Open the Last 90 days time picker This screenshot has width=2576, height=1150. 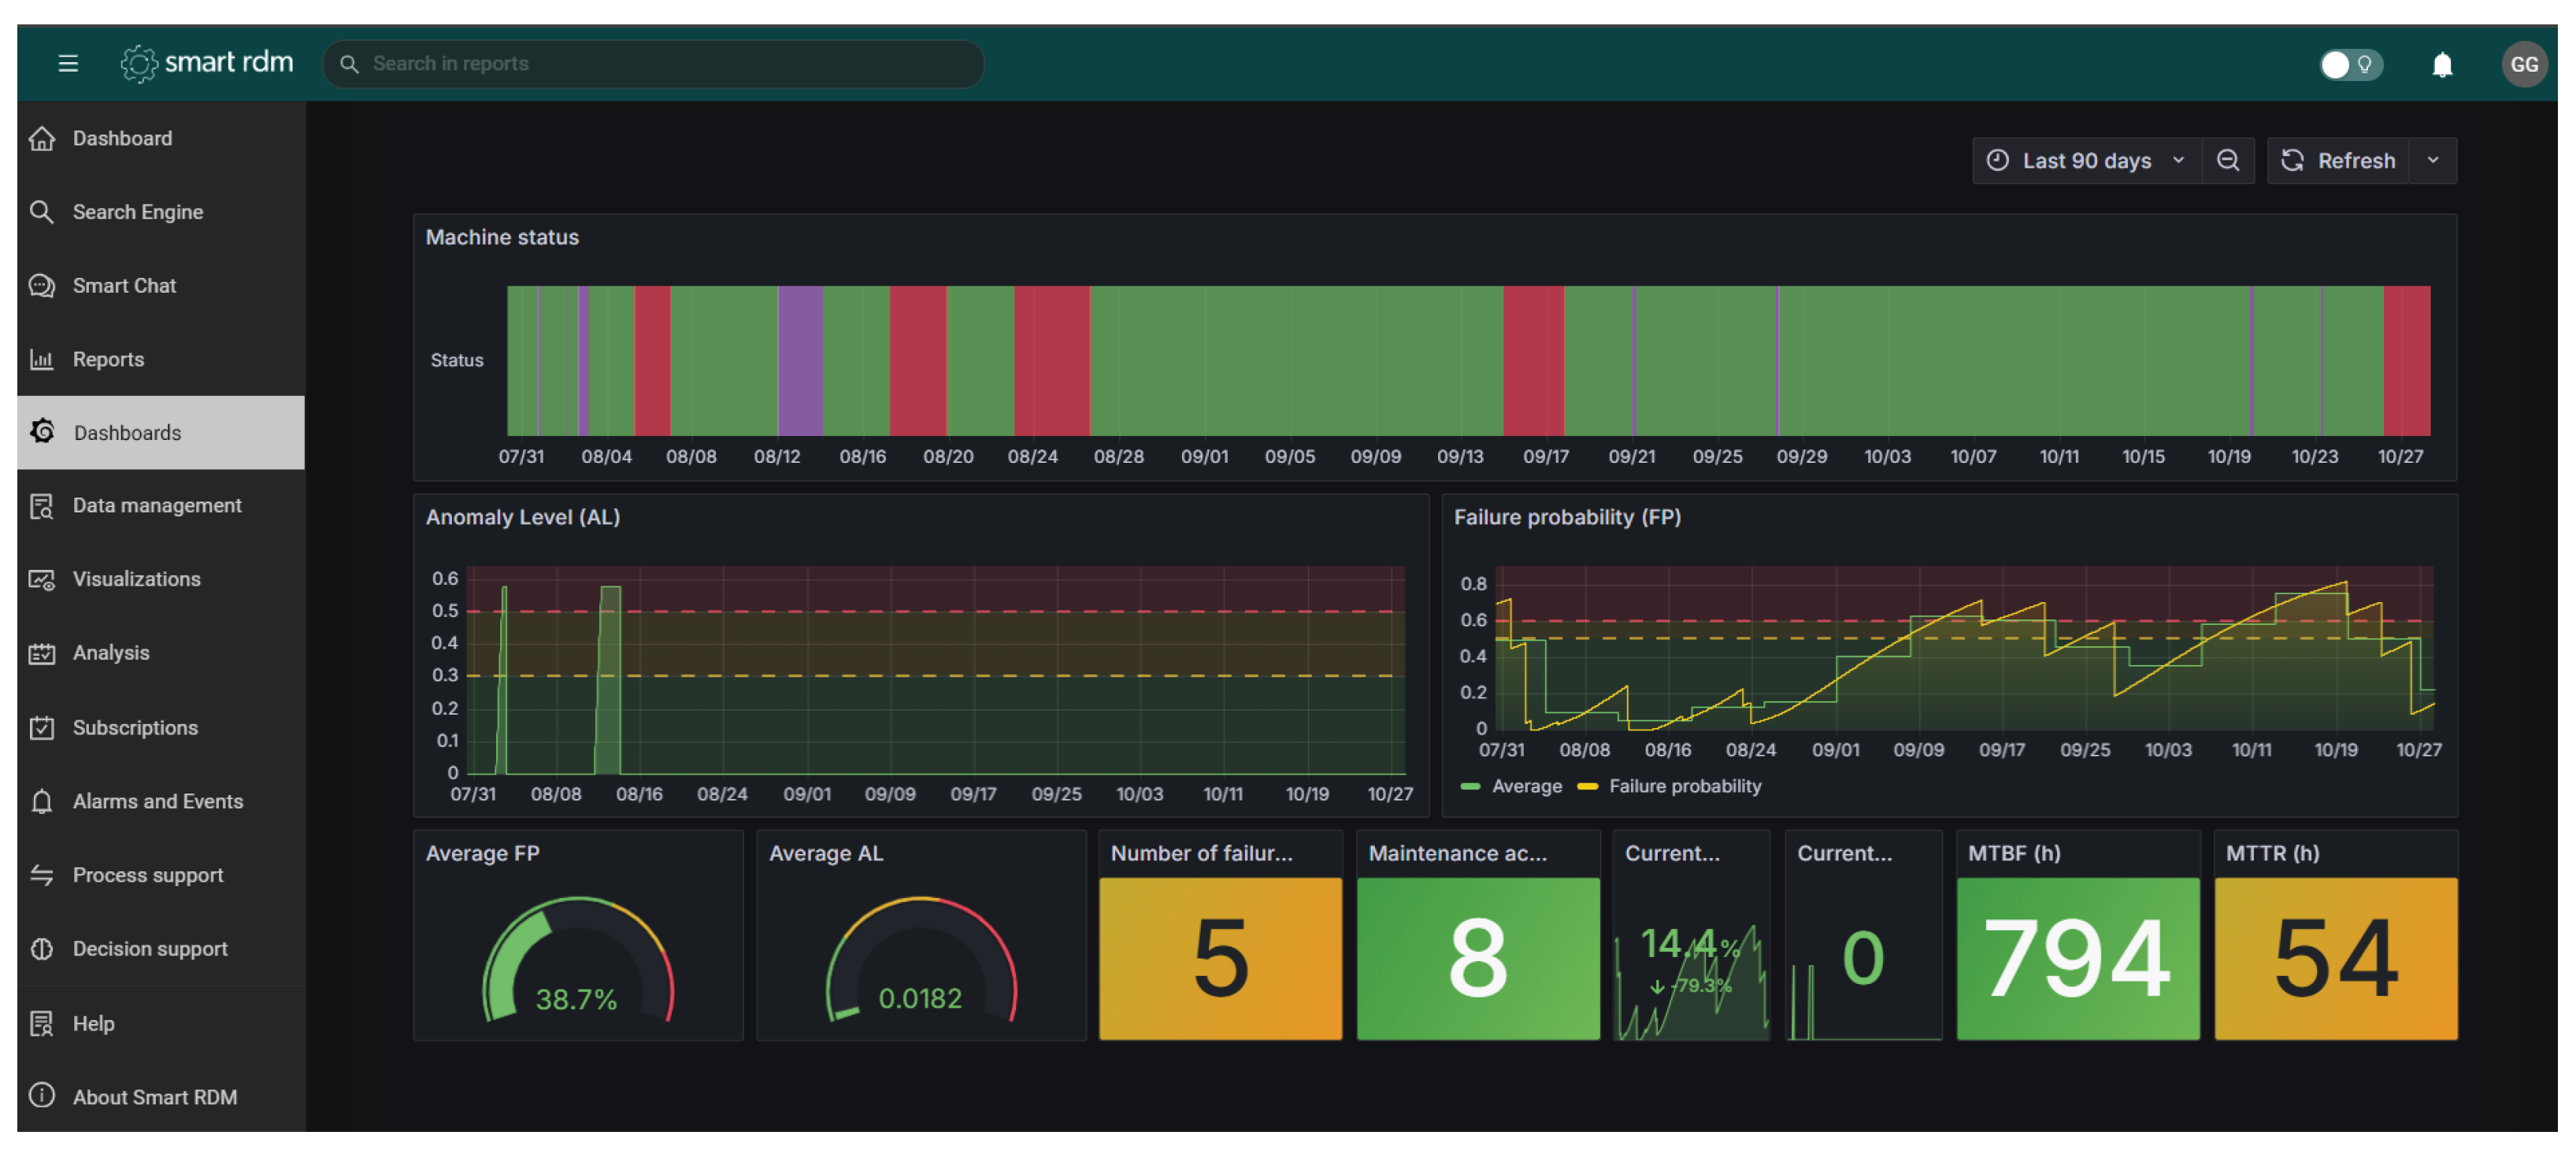pyautogui.click(x=2086, y=161)
